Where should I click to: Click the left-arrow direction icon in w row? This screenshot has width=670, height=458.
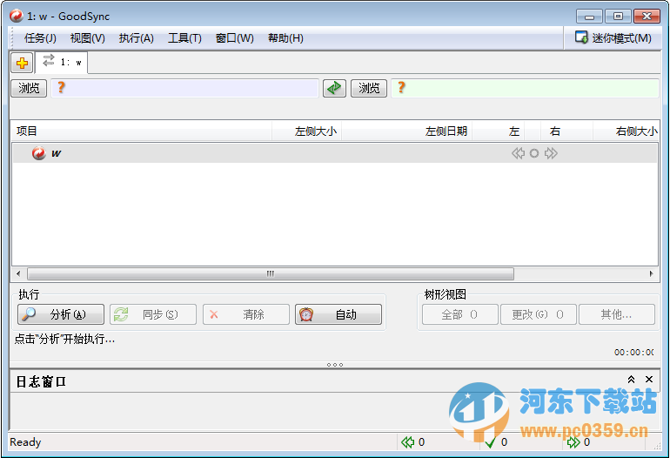tap(519, 153)
